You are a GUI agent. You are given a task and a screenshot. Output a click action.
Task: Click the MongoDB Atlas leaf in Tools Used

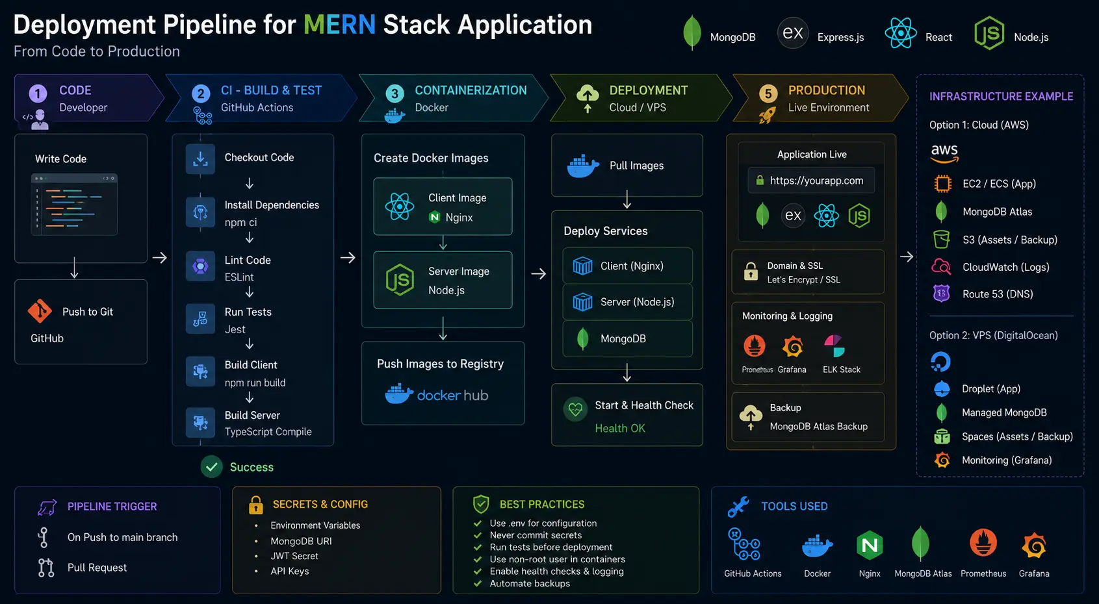click(x=920, y=543)
